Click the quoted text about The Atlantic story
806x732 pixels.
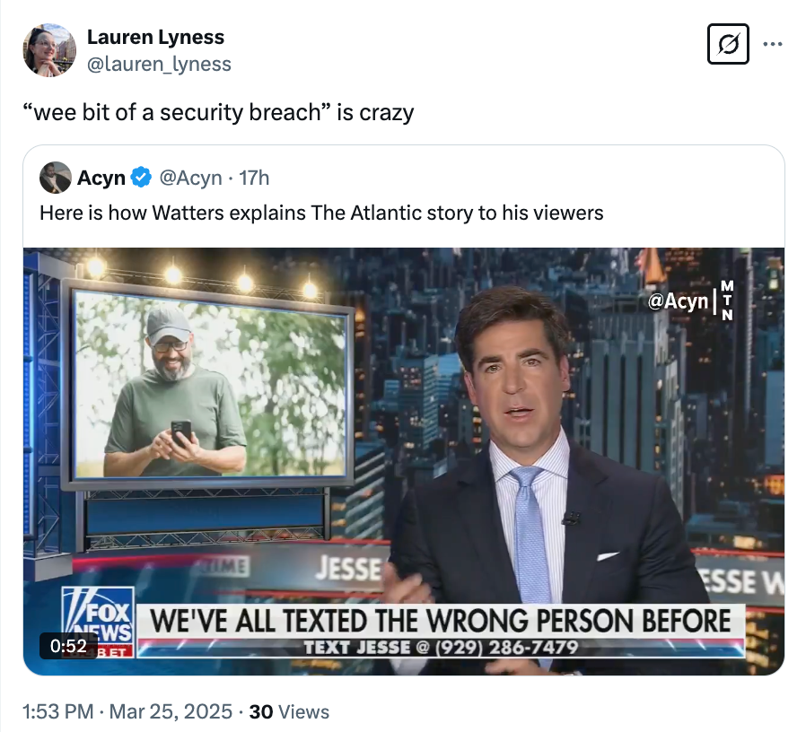tap(321, 213)
